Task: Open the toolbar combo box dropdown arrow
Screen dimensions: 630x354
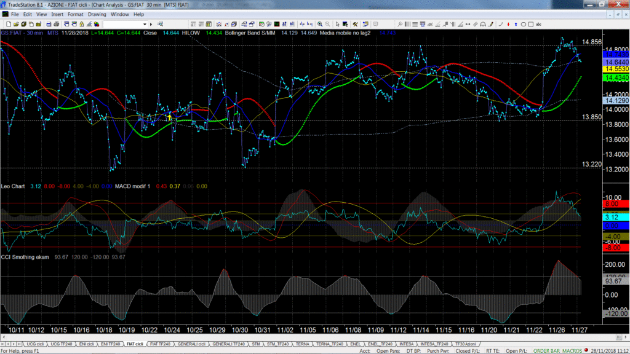Action: (x=145, y=24)
